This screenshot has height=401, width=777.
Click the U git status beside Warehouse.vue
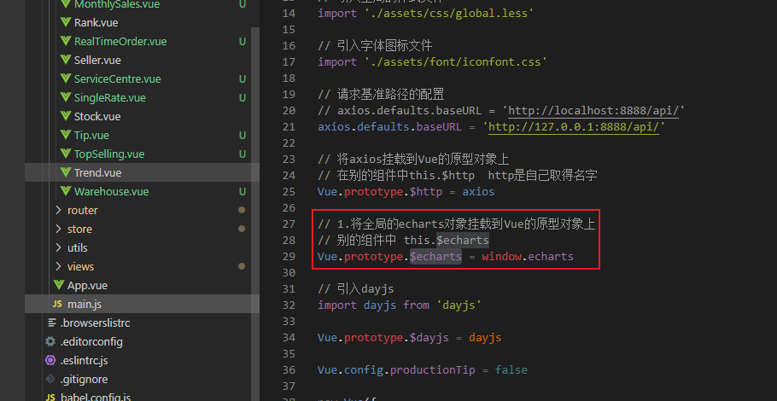point(242,192)
